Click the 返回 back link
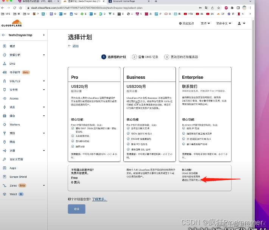This screenshot has height=230, width=269. click(x=73, y=46)
